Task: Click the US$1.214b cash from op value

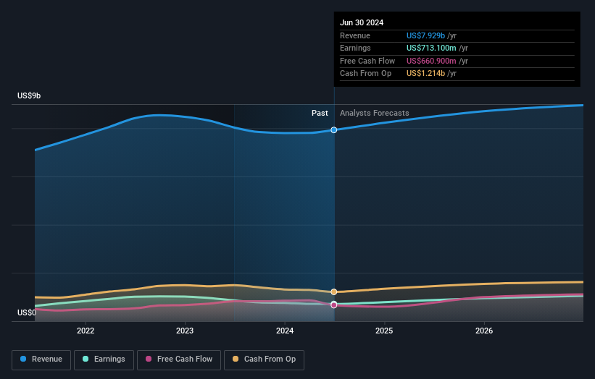Action: [x=425, y=74]
